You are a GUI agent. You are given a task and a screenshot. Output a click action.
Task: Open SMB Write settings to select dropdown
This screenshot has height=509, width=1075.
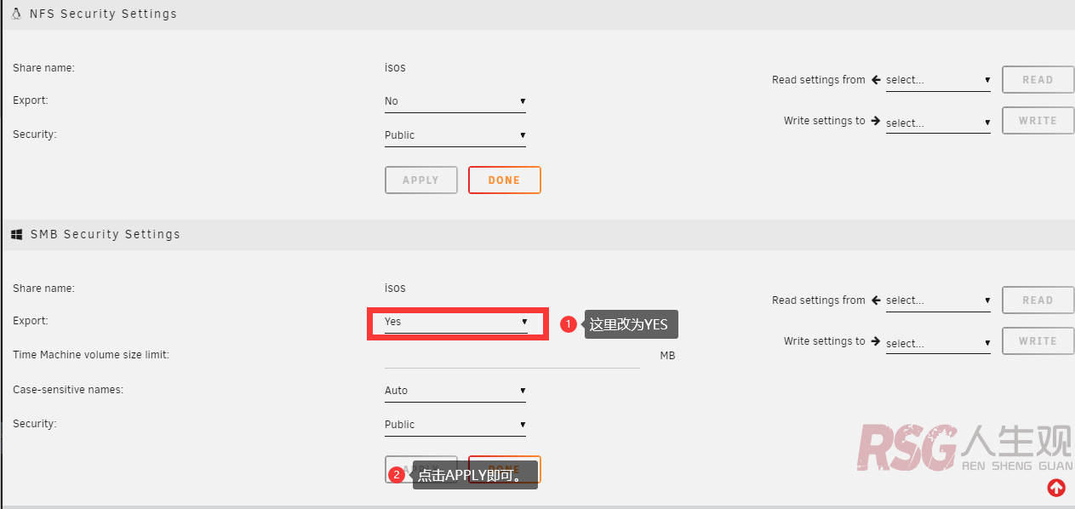pos(938,344)
